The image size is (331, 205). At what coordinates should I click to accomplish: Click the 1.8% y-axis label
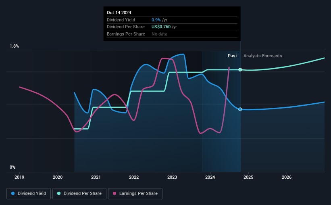pos(15,46)
